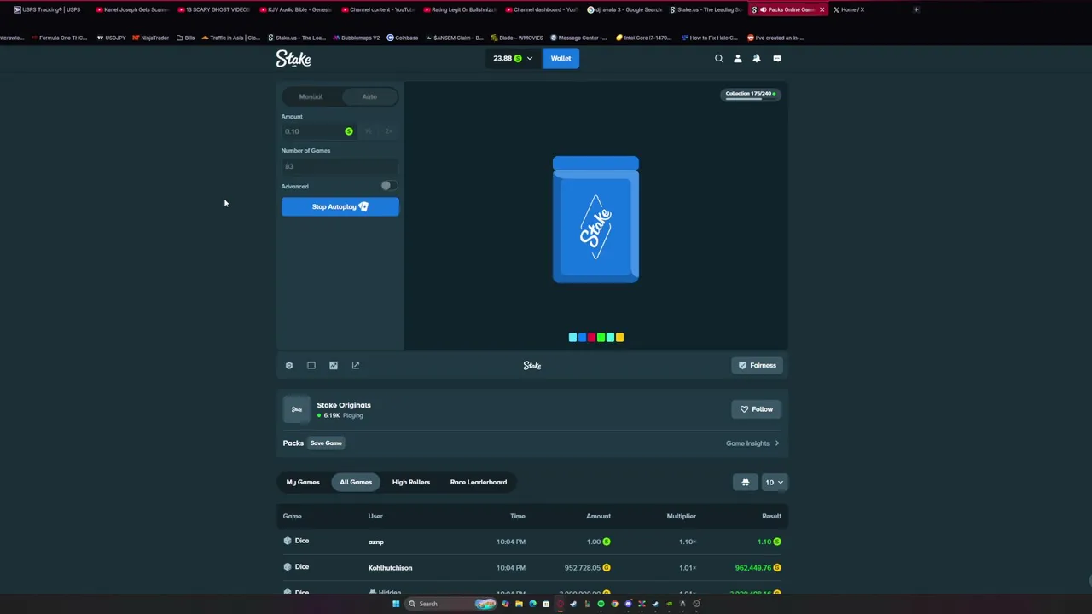Open Google Chrome from the taskbar
This screenshot has width=1092, height=614.
614,604
